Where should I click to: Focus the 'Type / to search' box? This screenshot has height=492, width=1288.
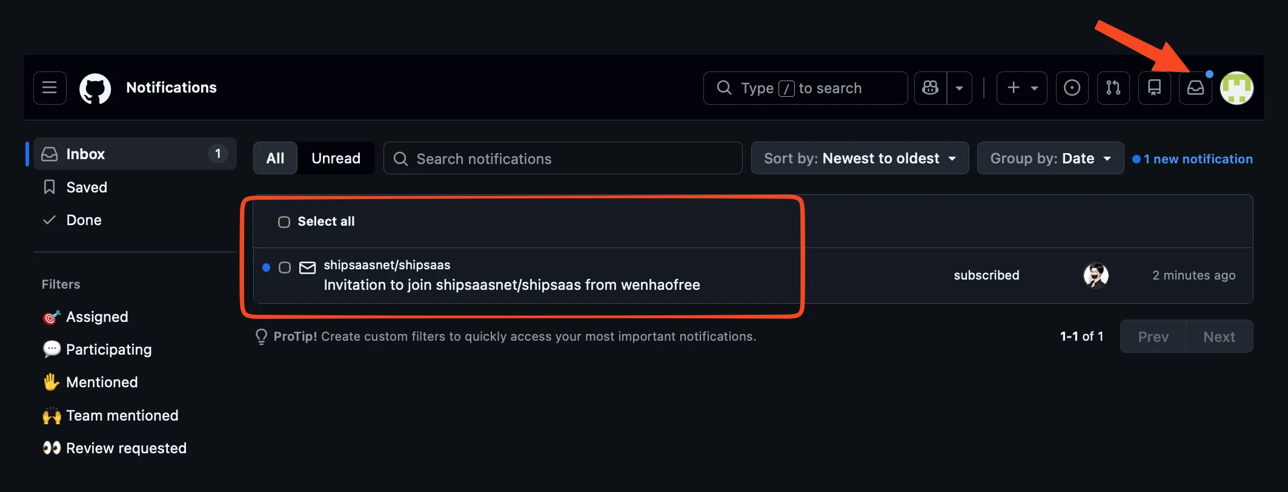[805, 88]
